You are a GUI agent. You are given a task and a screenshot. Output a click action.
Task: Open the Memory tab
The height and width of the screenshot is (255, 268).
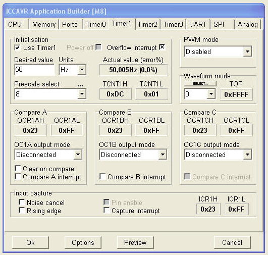pyautogui.click(x=44, y=24)
